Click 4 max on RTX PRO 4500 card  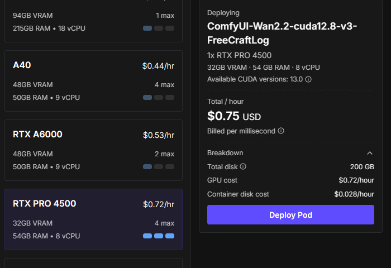[x=164, y=223]
